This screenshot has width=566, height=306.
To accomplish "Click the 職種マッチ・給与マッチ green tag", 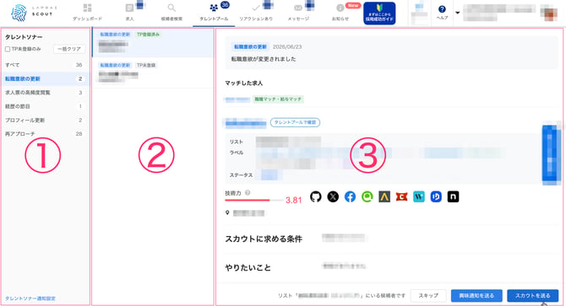I will click(278, 99).
